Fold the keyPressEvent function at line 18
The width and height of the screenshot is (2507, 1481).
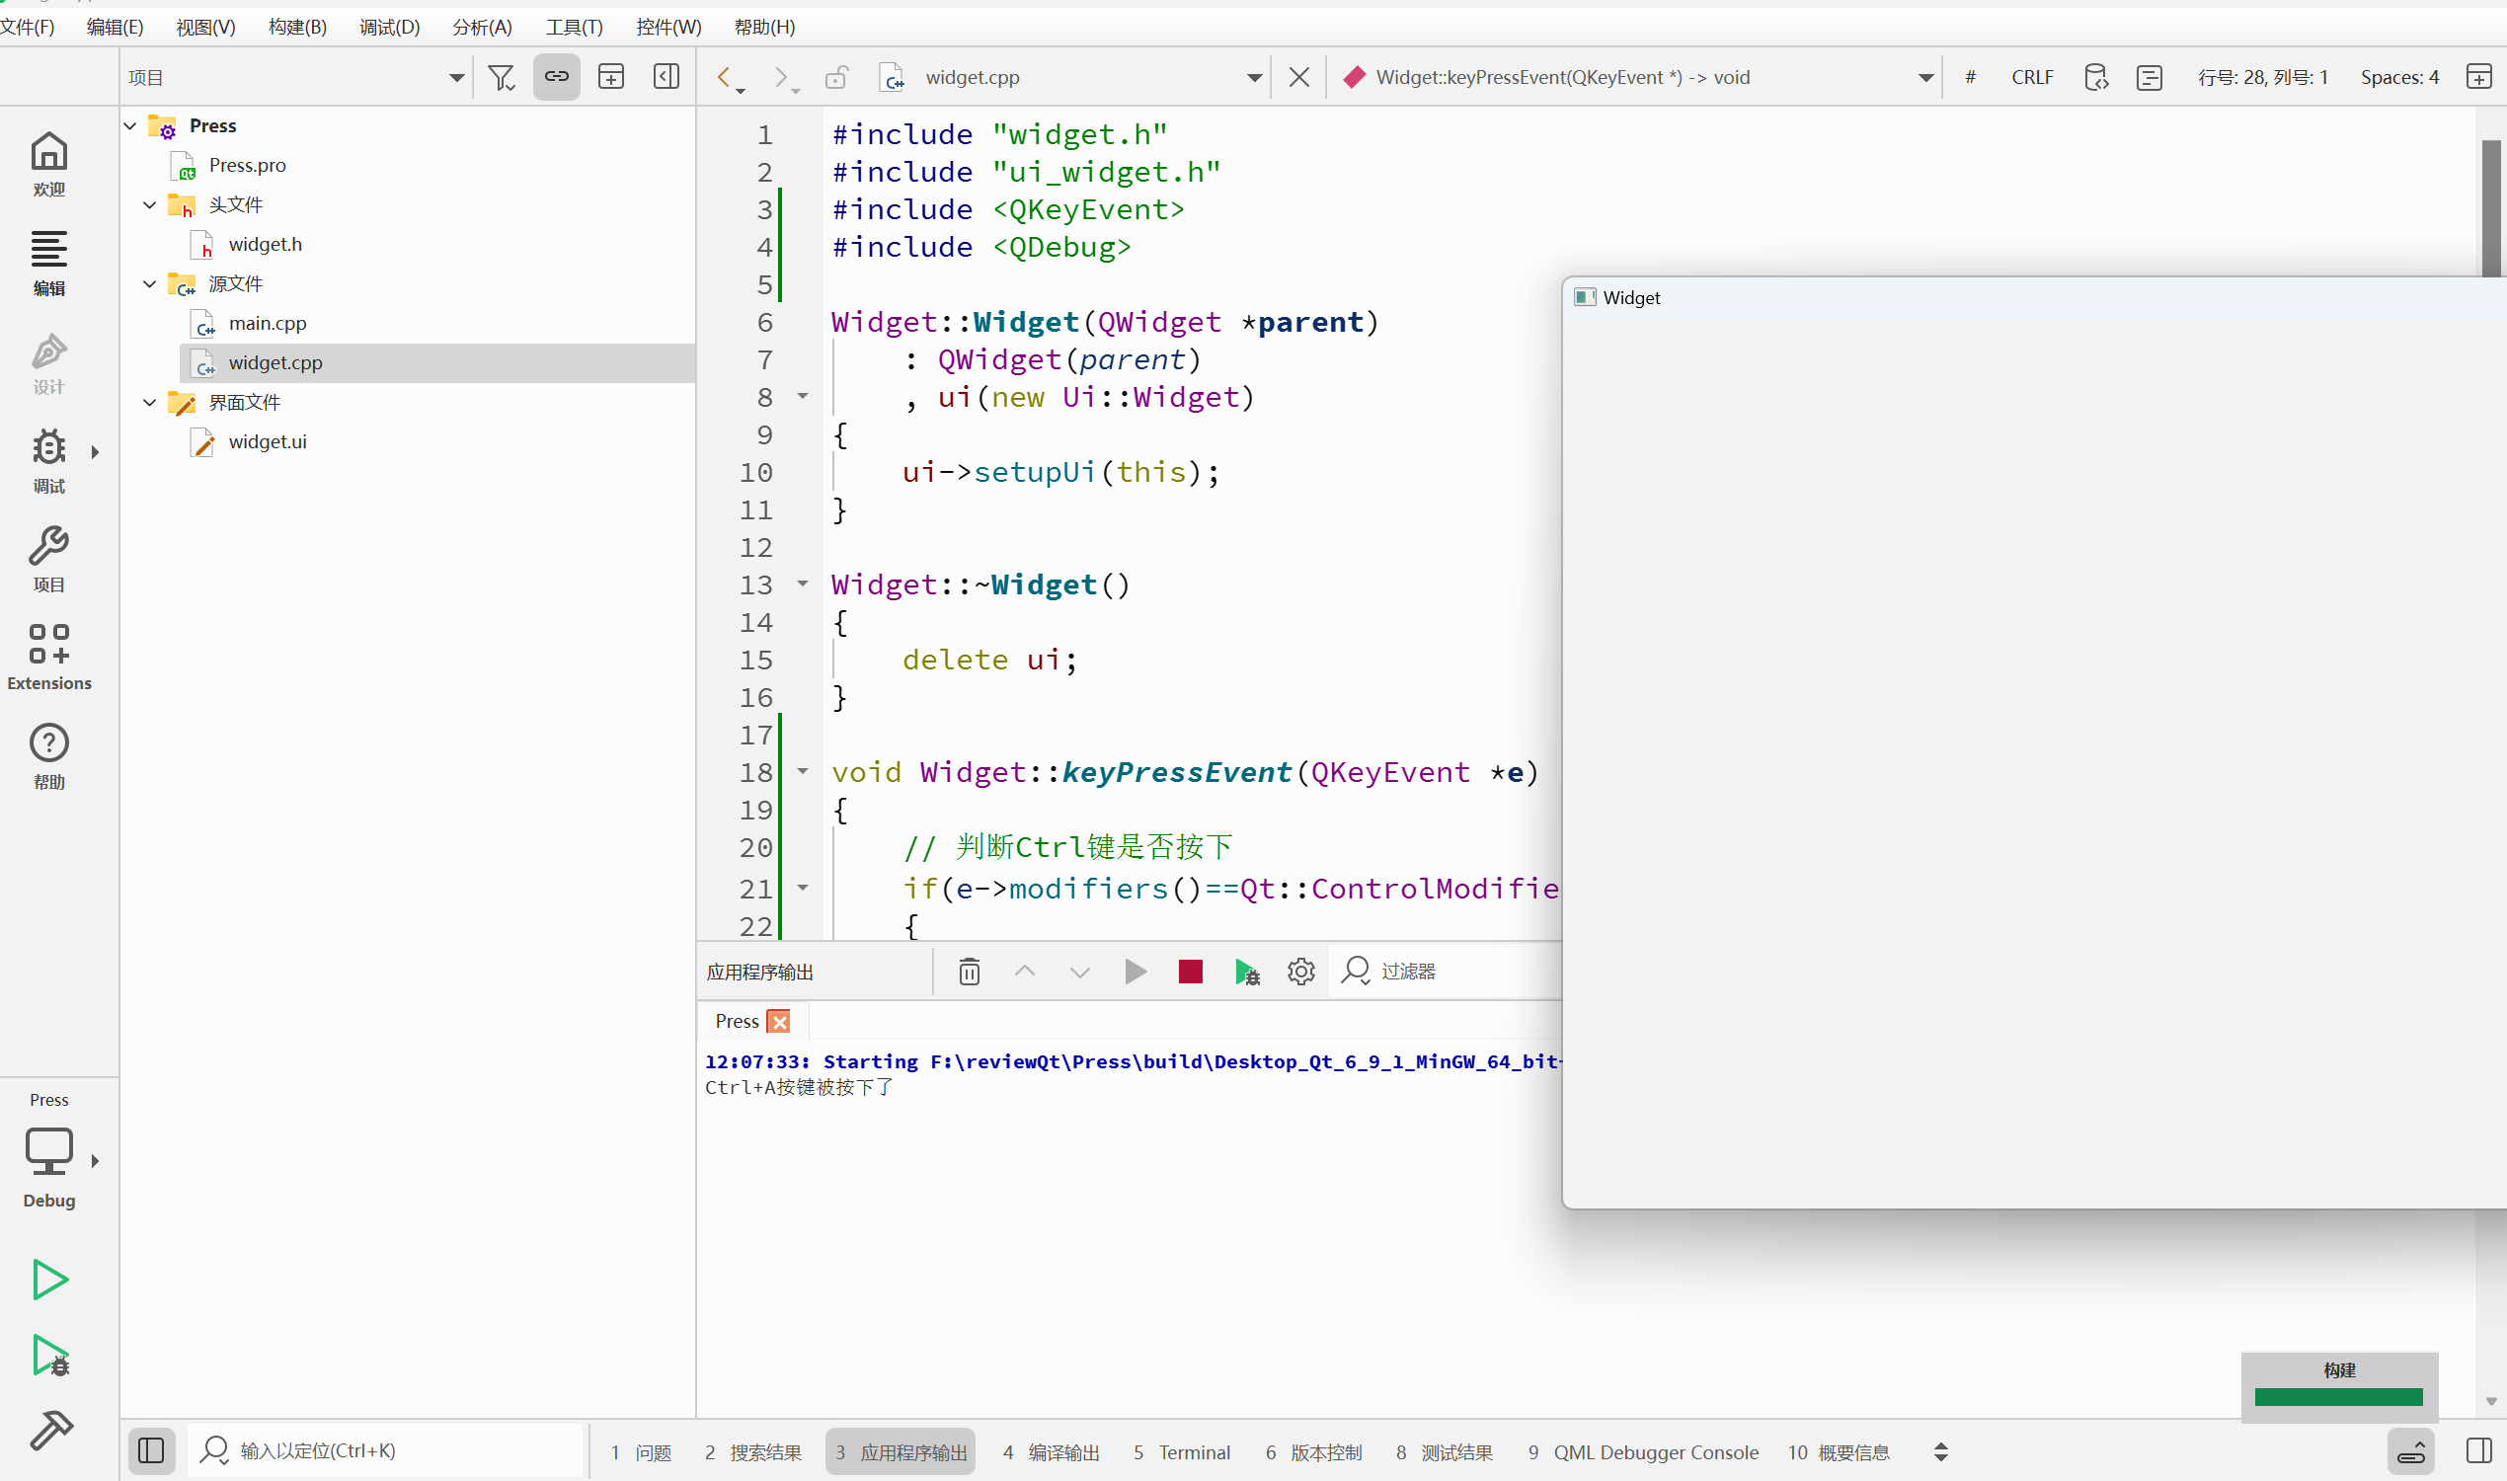tap(803, 771)
